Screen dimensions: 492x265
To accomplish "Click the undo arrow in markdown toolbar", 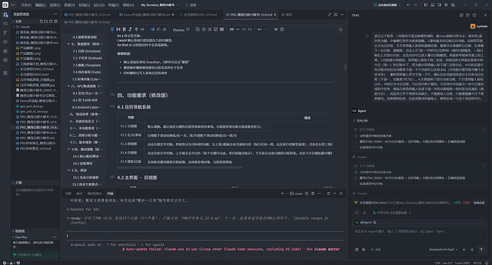I will coord(260,29).
